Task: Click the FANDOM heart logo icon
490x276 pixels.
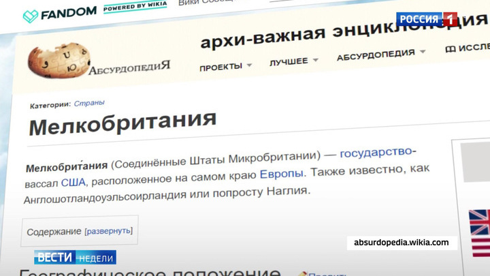Action: 31,16
